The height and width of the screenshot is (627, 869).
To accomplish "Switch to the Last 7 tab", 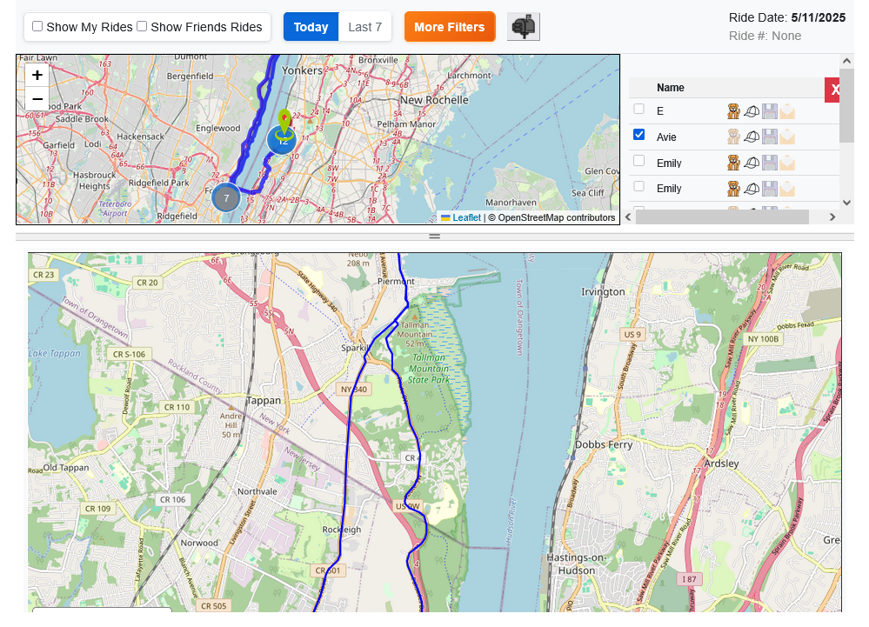I will 365,27.
